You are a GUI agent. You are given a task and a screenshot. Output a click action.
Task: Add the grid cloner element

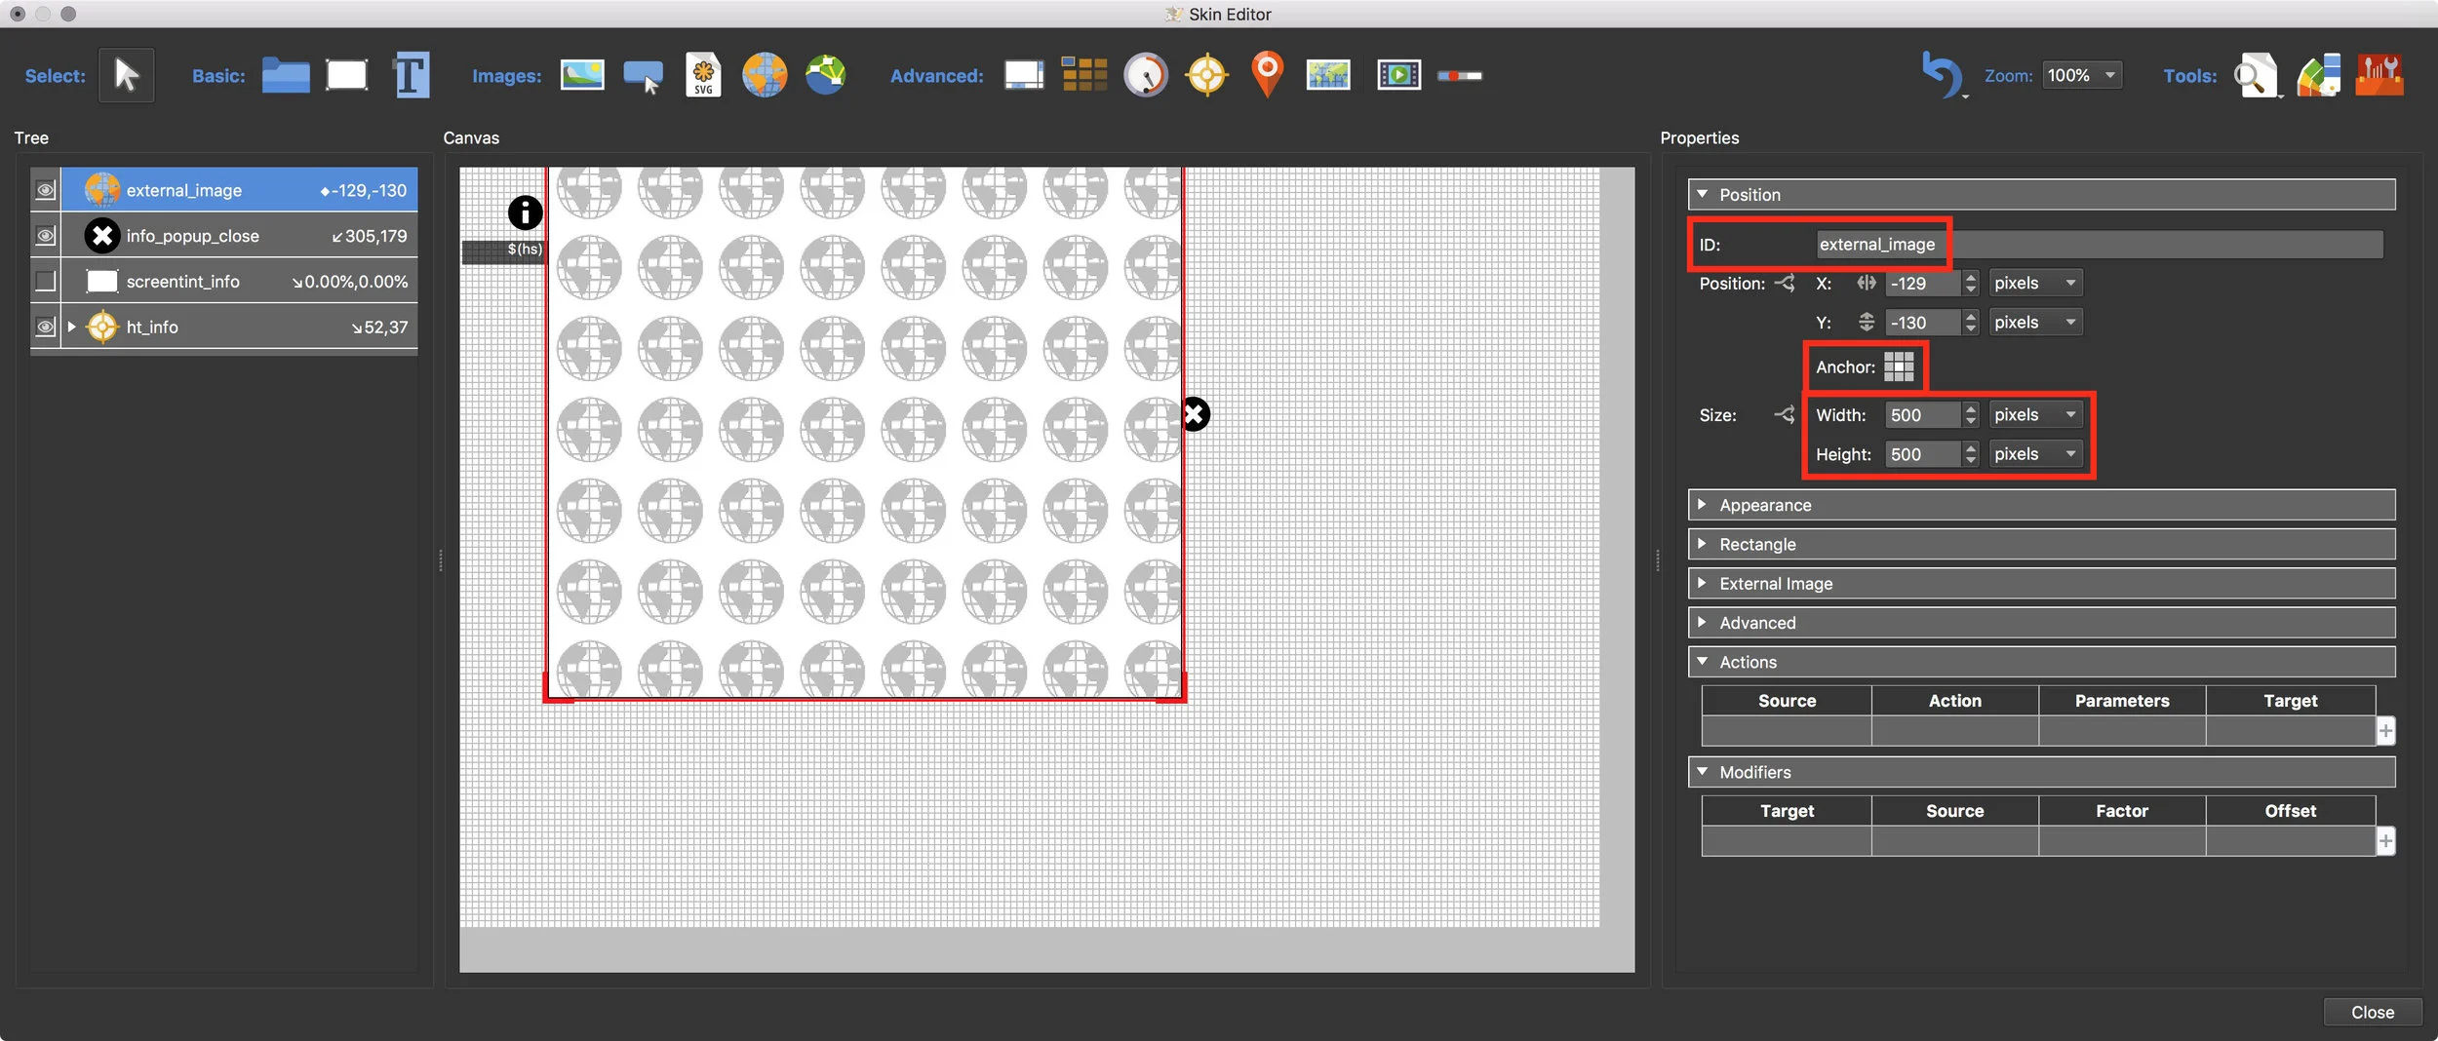click(1084, 75)
